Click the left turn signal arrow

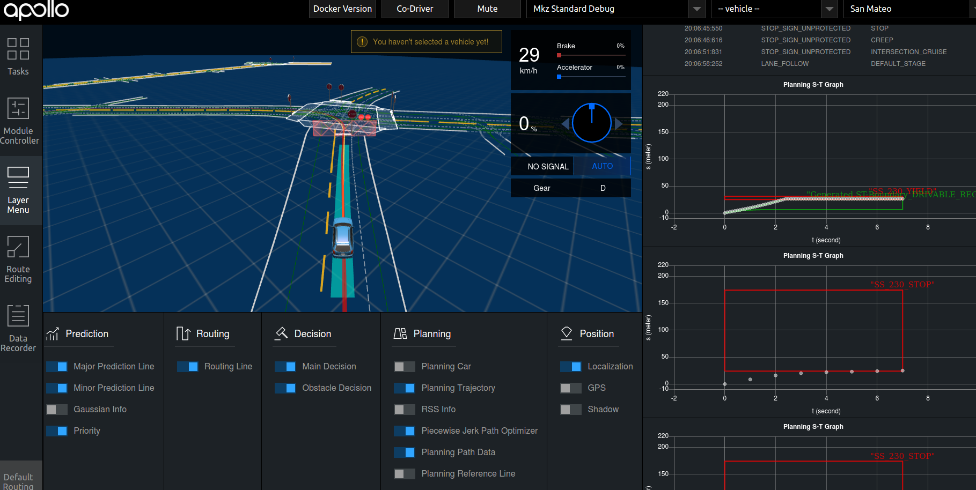[x=566, y=124]
